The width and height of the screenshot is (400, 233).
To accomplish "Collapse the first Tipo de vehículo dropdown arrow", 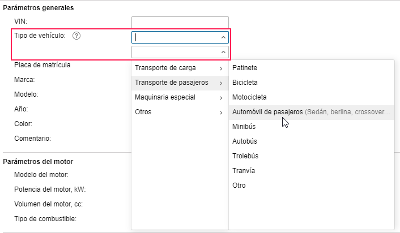I will coord(224,37).
